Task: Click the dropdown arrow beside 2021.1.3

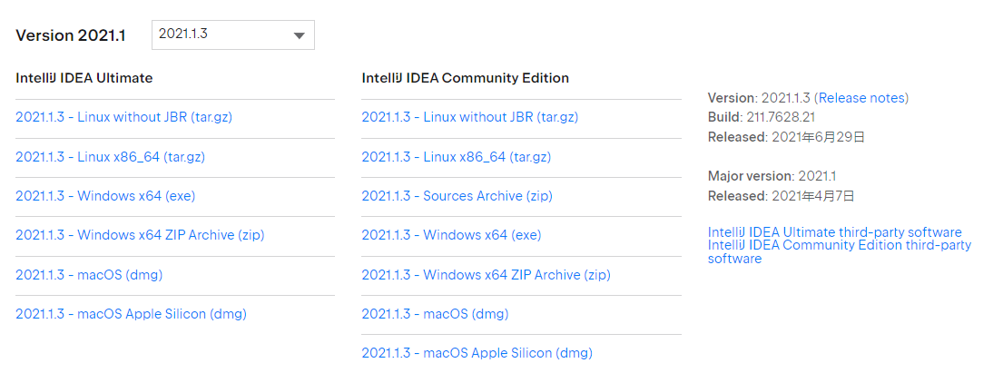Action: click(x=299, y=35)
